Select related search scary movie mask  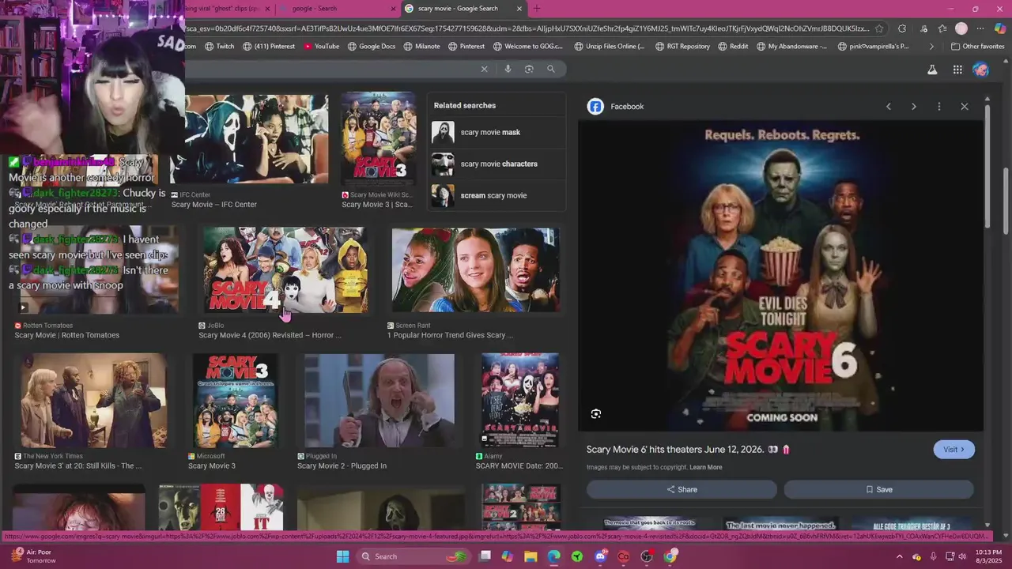tap(497, 132)
